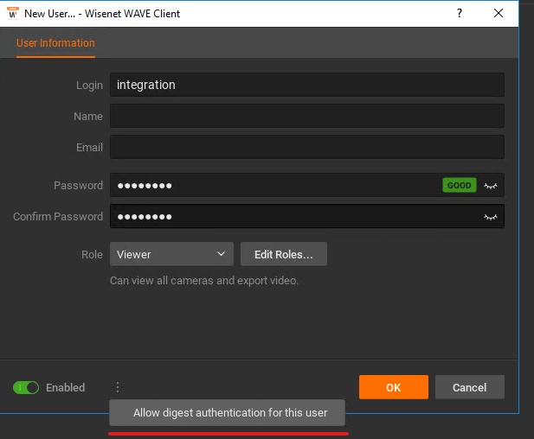Click into the Email input field
The width and height of the screenshot is (534, 439).
[307, 147]
